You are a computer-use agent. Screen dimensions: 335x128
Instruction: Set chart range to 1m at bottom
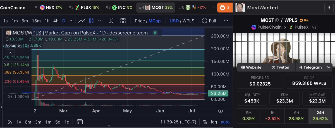point(48,122)
